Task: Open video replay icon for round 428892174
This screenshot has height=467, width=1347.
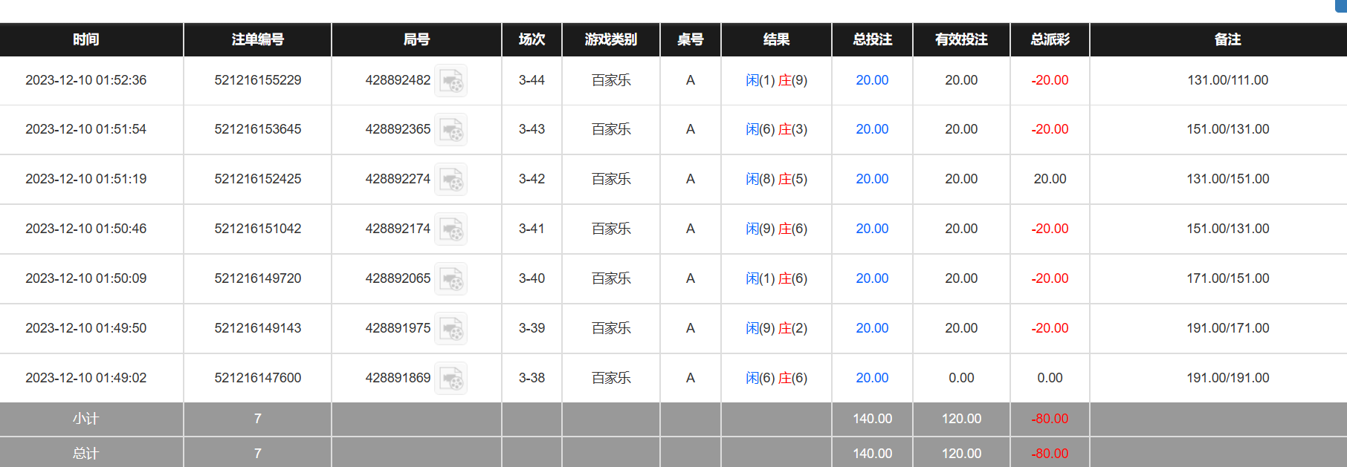Action: point(450,229)
